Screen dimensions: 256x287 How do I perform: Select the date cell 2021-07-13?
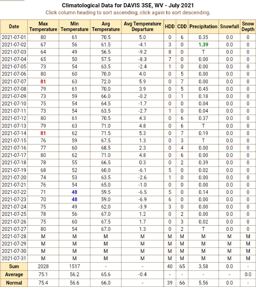coord(14,126)
